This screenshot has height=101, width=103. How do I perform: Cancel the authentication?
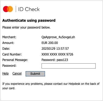pyautogui.click(x=17, y=74)
